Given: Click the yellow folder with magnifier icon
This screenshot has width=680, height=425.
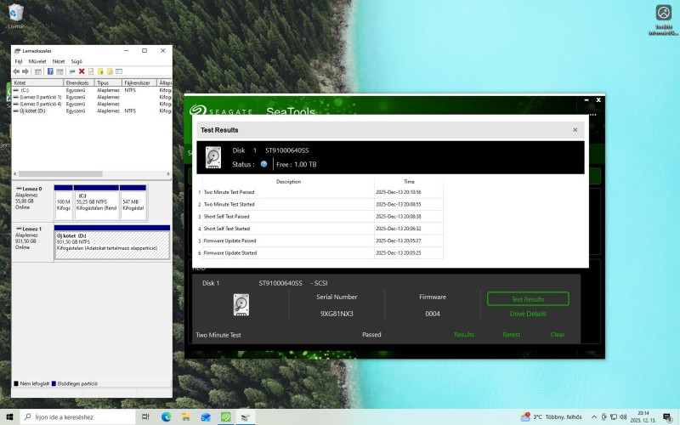Looking at the screenshot, I should pyautogui.click(x=110, y=71).
